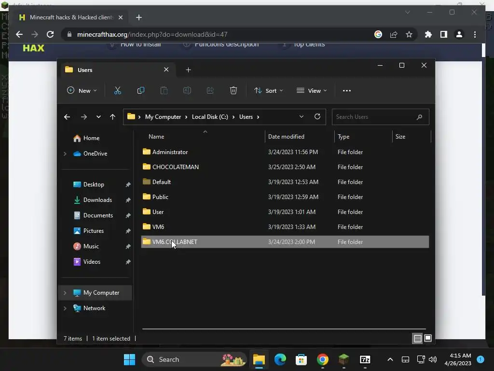Click the Chrome address bar URL

coord(152,34)
